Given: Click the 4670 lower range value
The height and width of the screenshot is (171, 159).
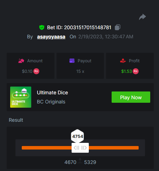Looking at the screenshot, I should pos(70,162).
